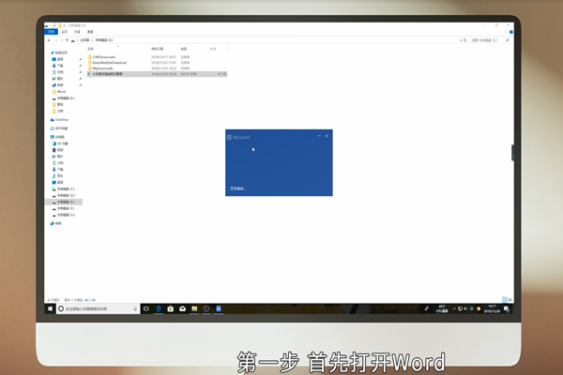Select the highlighted DOCX file row

click(157, 74)
